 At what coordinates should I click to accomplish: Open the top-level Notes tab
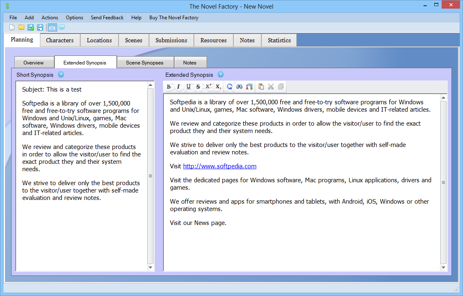coord(247,40)
